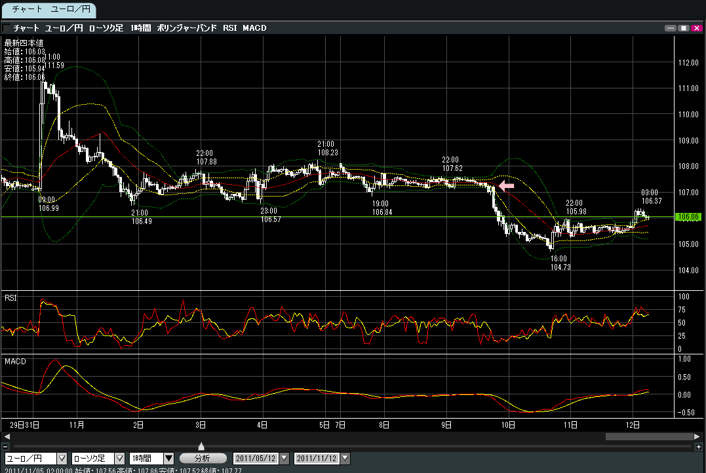Maximize the chart panel
Screen dimensions: 706x473
682,28
